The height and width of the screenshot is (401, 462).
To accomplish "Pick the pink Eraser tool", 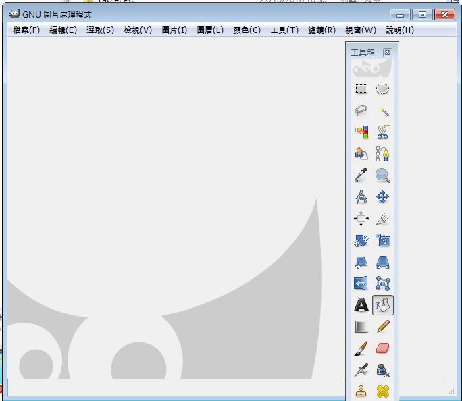I will [x=382, y=348].
